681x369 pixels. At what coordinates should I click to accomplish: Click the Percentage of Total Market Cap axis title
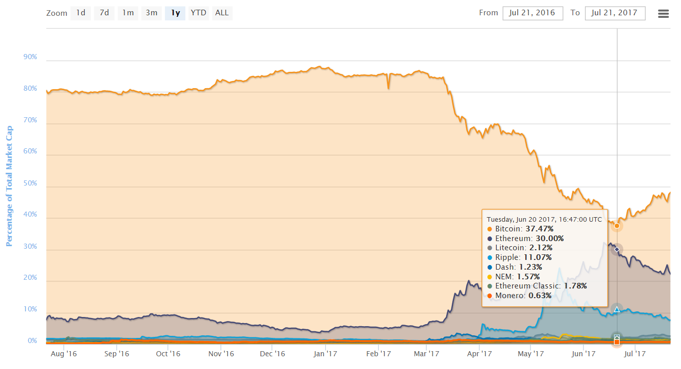coord(9,187)
